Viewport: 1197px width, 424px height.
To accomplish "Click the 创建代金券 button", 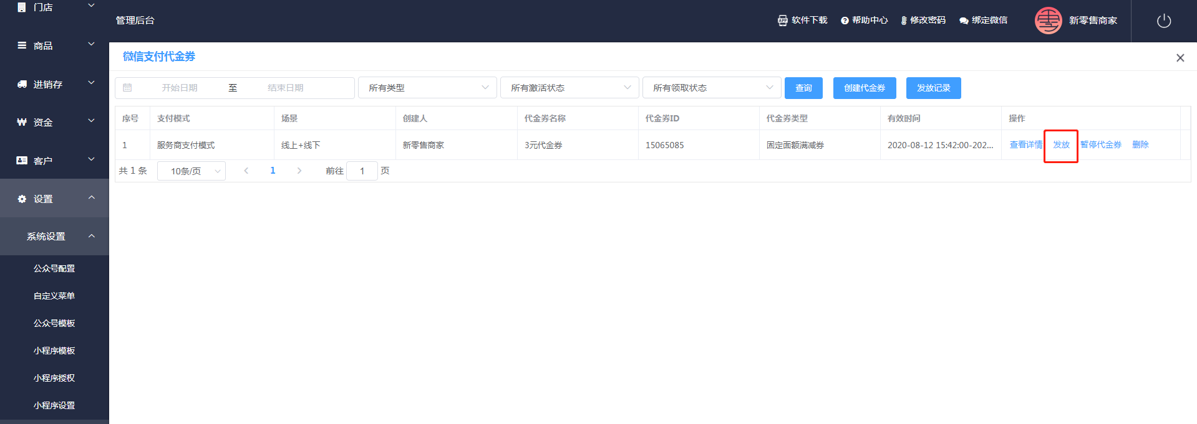I will tap(865, 88).
